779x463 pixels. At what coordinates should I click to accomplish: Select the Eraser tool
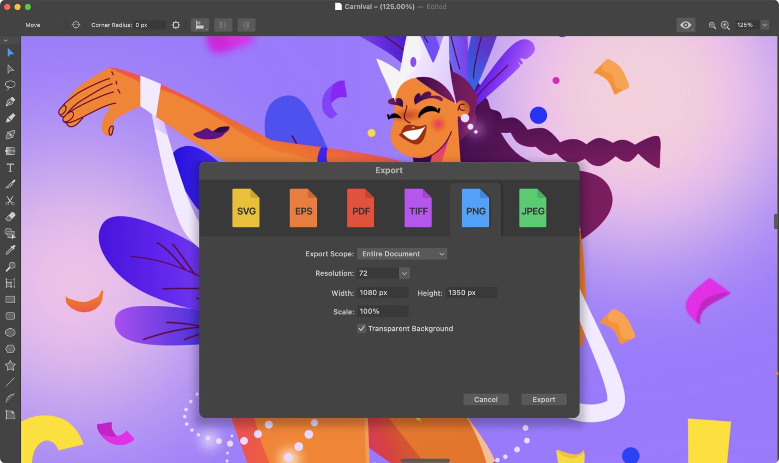click(10, 217)
